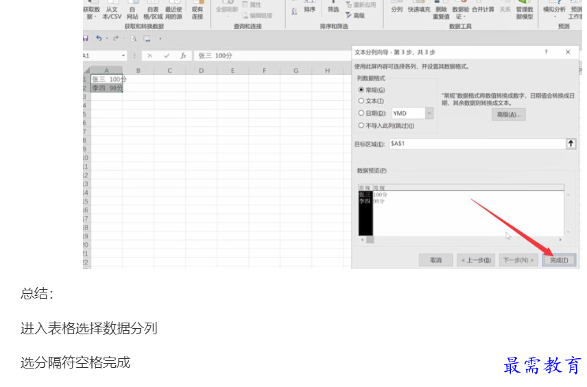Click the 自表格/区域 button

point(153,10)
